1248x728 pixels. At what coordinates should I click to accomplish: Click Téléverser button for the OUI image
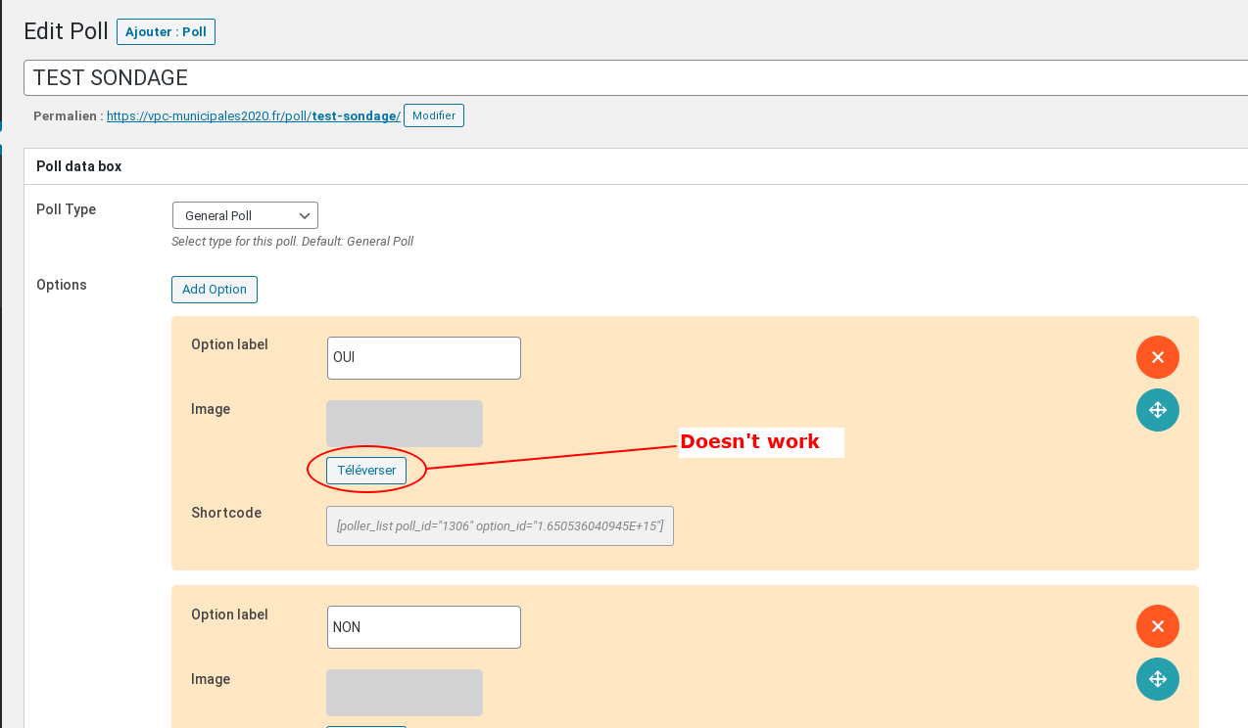[x=366, y=471]
